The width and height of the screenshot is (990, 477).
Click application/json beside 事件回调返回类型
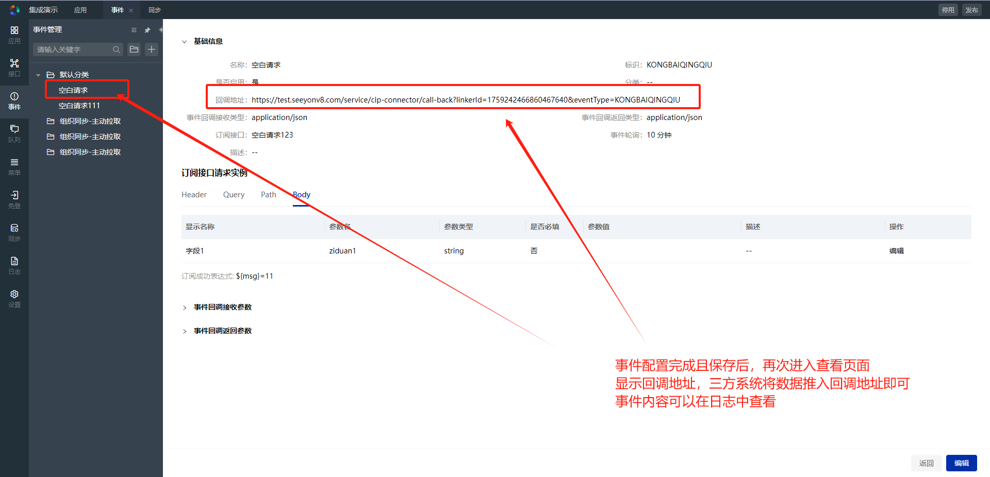coord(674,117)
